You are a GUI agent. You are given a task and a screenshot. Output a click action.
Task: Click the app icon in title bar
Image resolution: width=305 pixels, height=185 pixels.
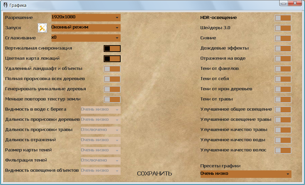(x=5, y=5)
